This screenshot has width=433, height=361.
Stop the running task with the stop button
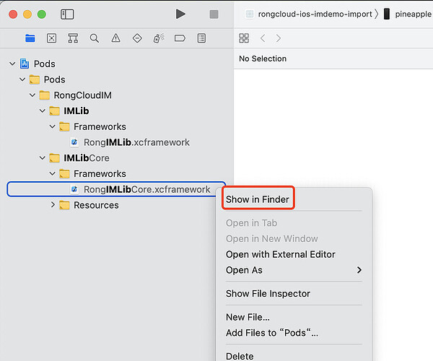point(214,14)
